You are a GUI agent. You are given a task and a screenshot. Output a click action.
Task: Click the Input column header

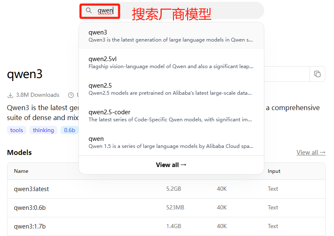(x=274, y=171)
